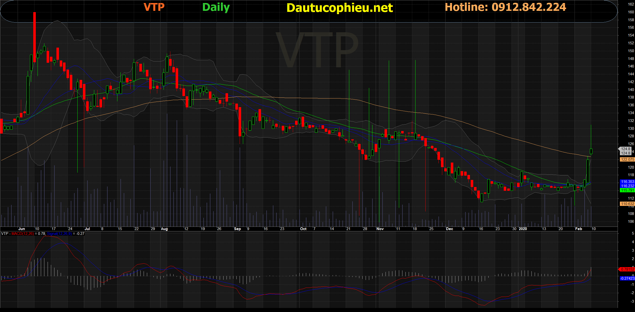635x312 pixels.
Task: Select the green 115.791 price tag
Action: tap(627, 190)
